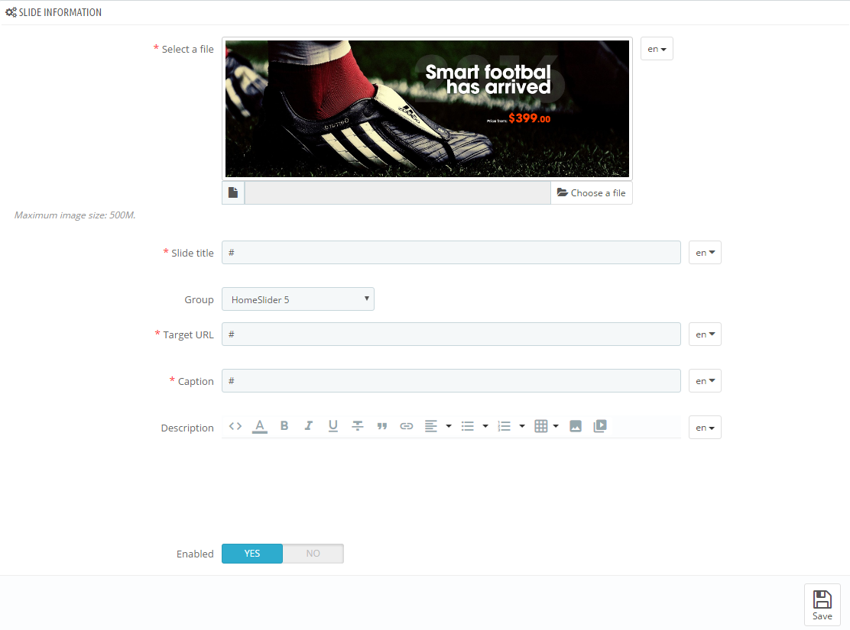Click the numbered list icon
Screen dimensions: 850x630
pyautogui.click(x=504, y=426)
